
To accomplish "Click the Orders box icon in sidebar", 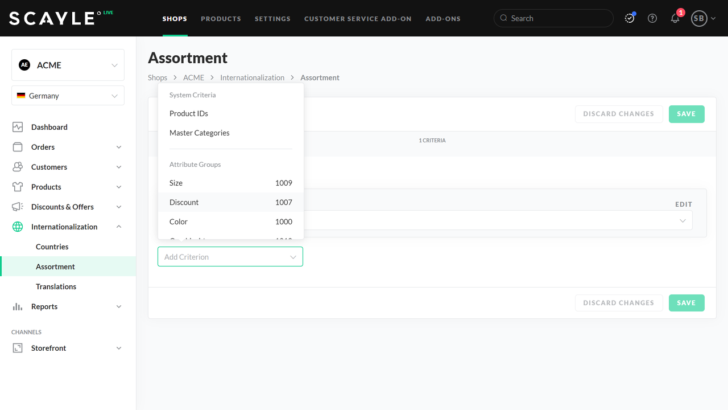I will point(18,147).
